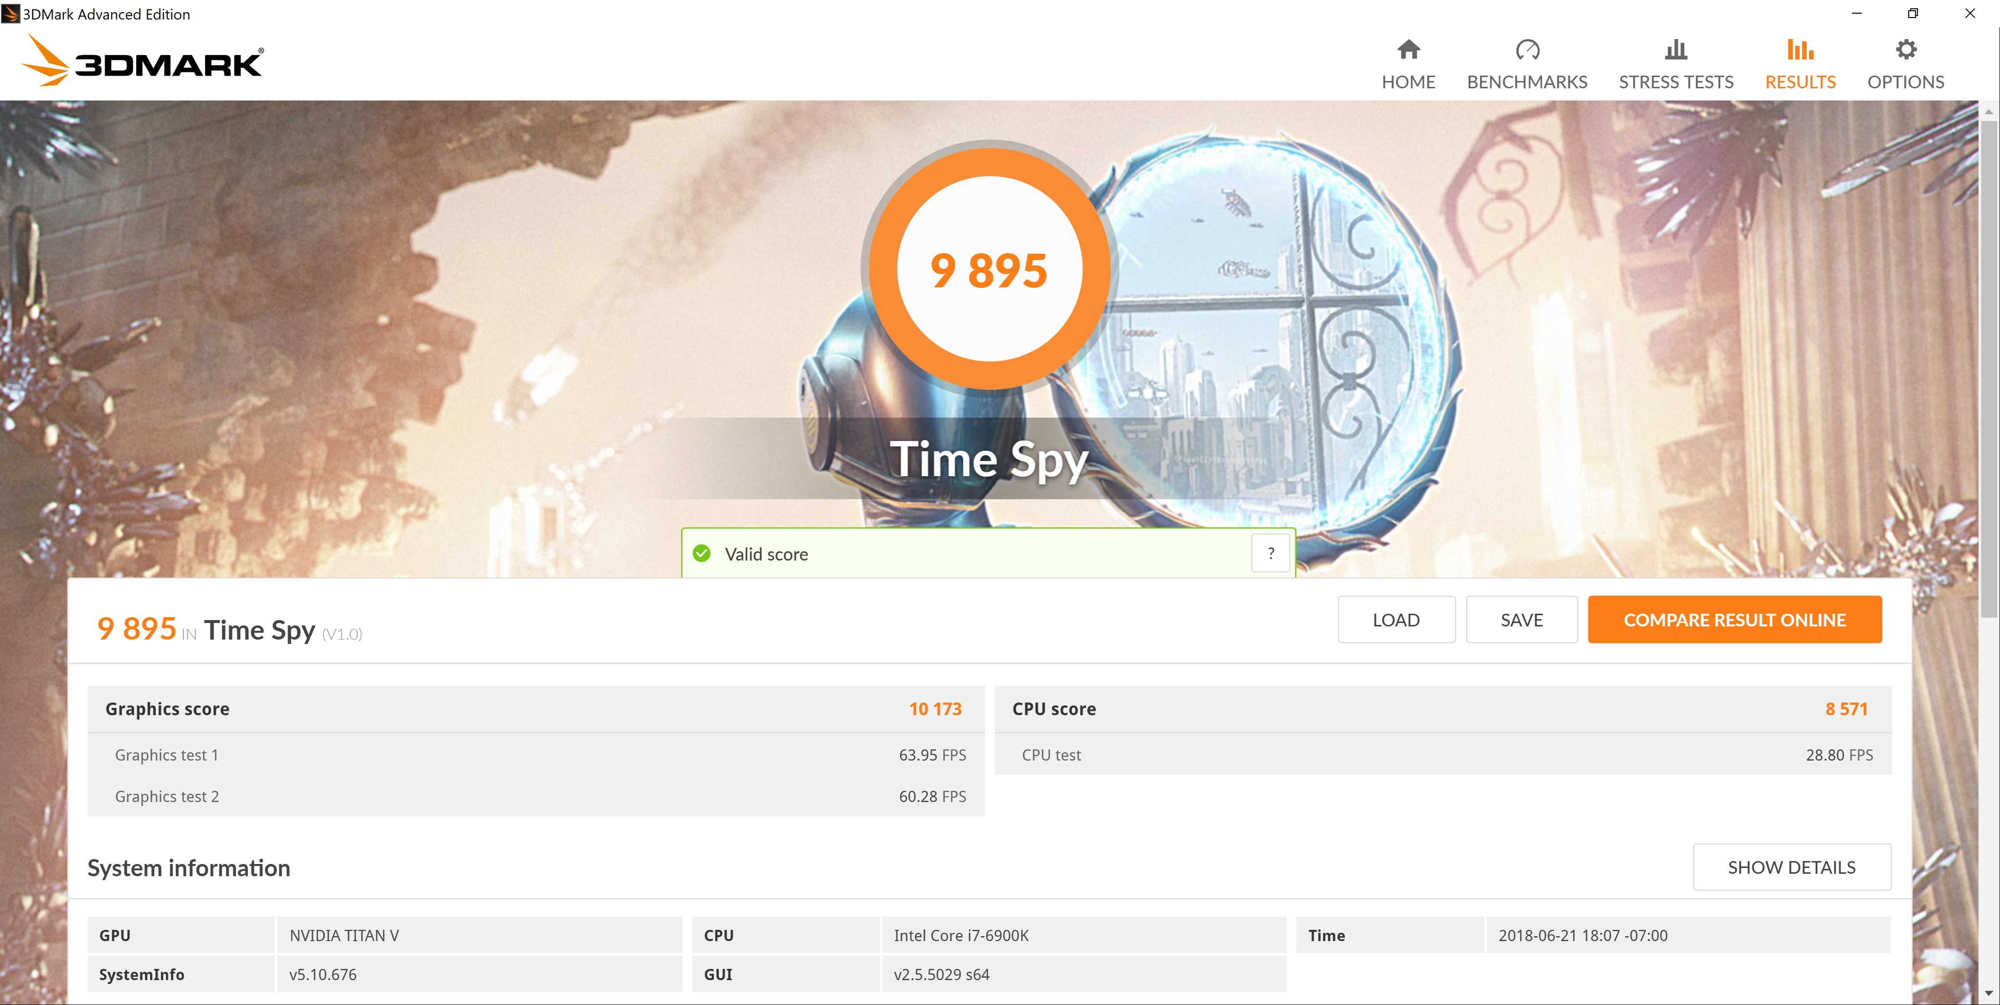Image resolution: width=2000 pixels, height=1005 pixels.
Task: Click the Time Spy banner title
Action: (x=989, y=459)
